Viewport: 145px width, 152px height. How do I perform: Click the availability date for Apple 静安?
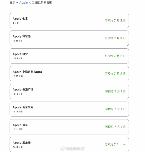click(x=115, y=56)
